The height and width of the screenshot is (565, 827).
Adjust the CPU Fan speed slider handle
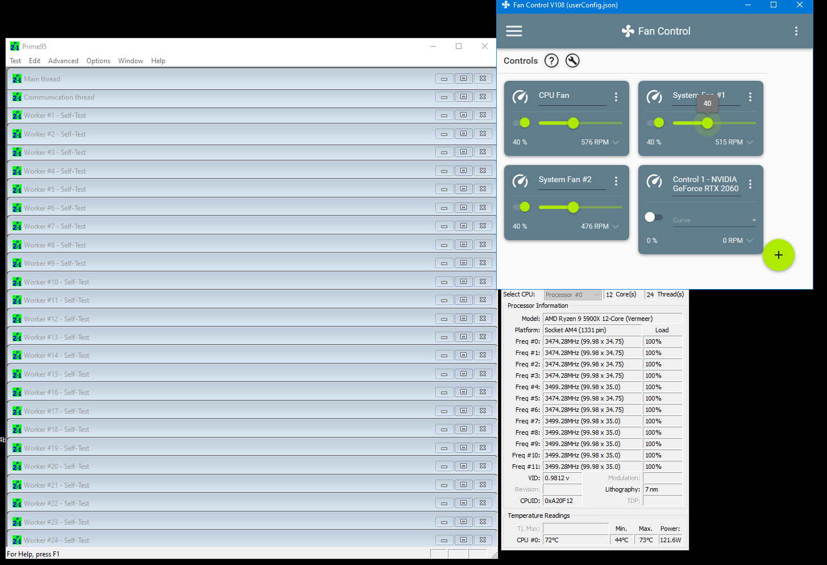[573, 123]
